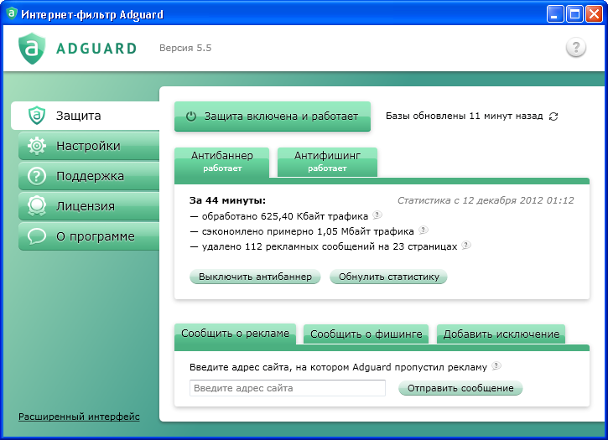608x440 pixels.
Task: Click Базы обновлены 11 минут назад text
Action: pos(464,116)
